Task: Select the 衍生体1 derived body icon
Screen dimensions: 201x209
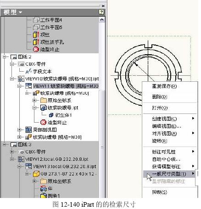Action: pyautogui.click(x=51, y=115)
